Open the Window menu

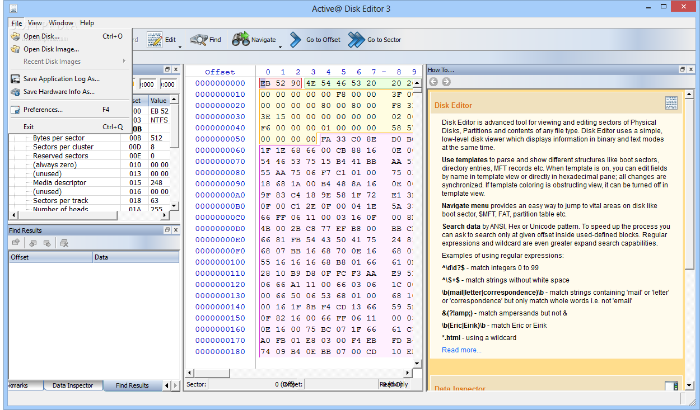point(61,23)
